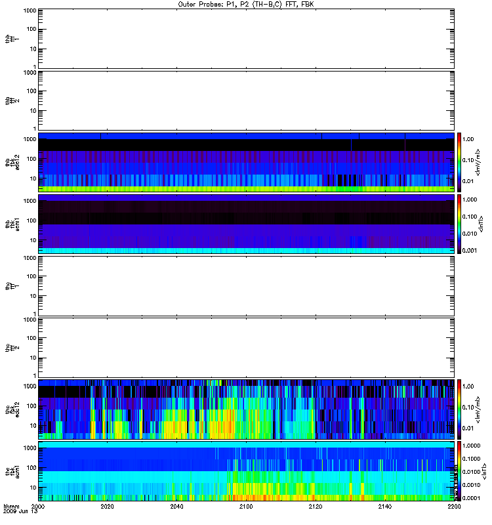The height and width of the screenshot is (525, 492).
Task: Click the "thc fff 2" y-axis title
Action: [x=12, y=348]
